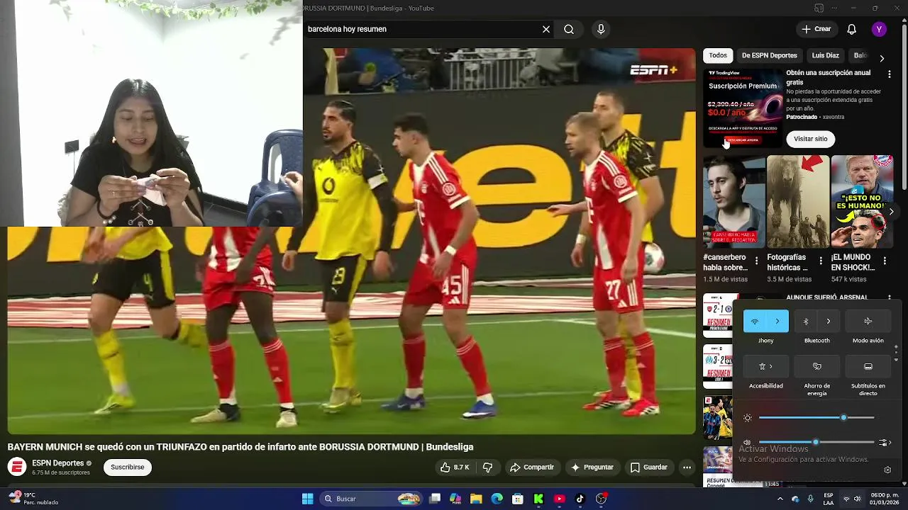This screenshot has height=510, width=908.
Task: Show more filter chips with the right arrow
Action: (x=882, y=58)
